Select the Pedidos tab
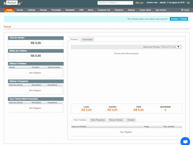193x145 pixels. [74, 39]
